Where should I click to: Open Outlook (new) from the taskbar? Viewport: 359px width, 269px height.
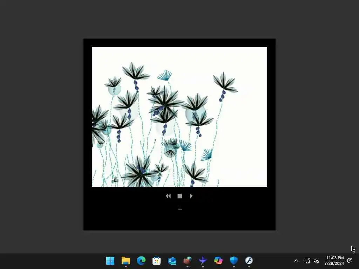(x=172, y=261)
